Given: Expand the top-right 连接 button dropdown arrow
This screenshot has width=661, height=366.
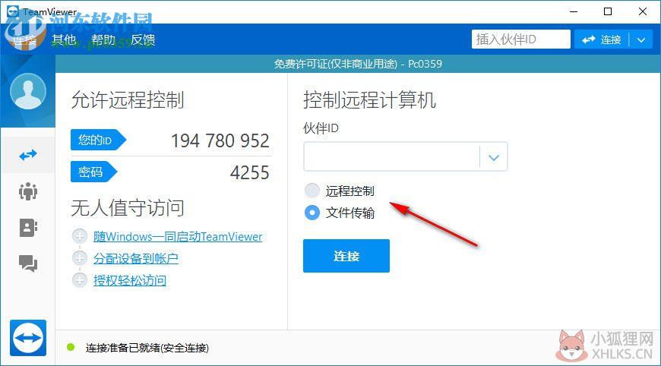Looking at the screenshot, I should pos(641,40).
